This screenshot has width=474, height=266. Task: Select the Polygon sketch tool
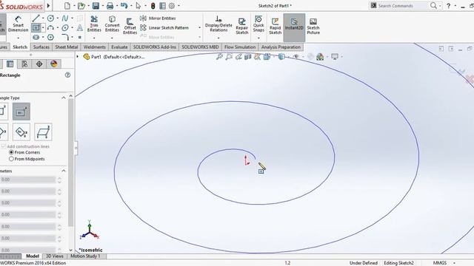(x=50, y=38)
